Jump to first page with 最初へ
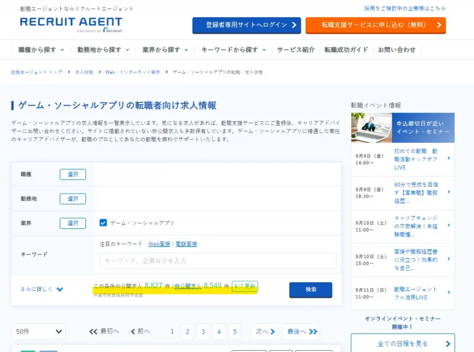The width and height of the screenshot is (474, 352). pyautogui.click(x=104, y=332)
